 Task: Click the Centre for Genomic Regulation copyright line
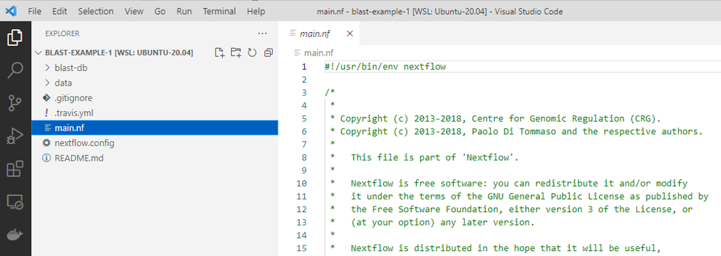[496, 118]
